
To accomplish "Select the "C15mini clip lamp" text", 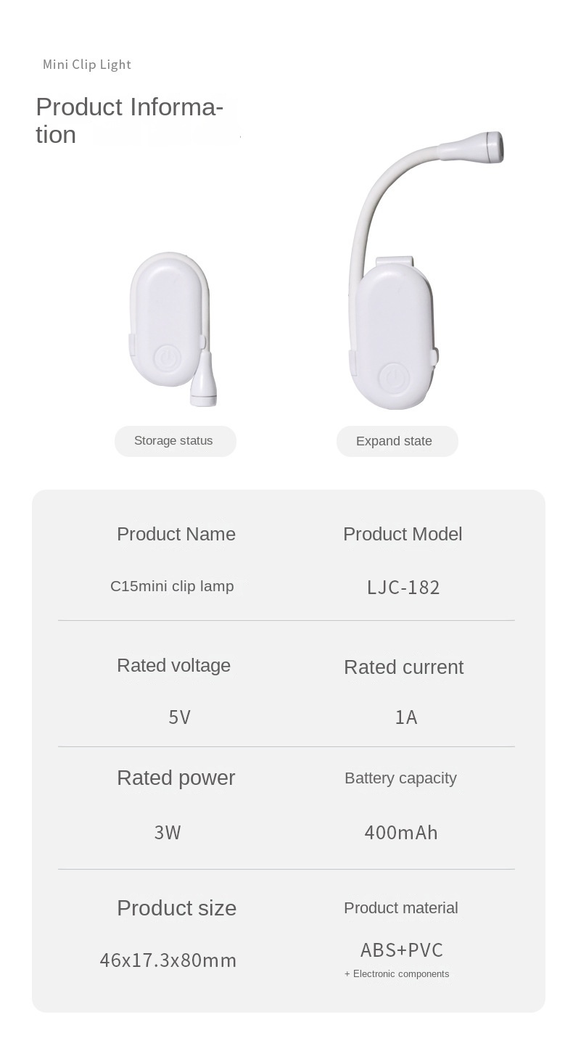I will coord(172,586).
